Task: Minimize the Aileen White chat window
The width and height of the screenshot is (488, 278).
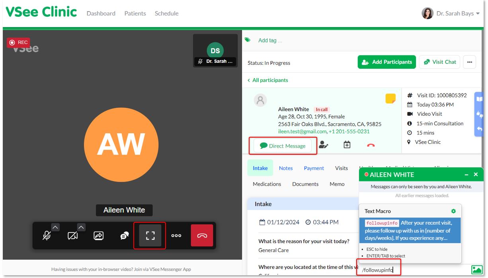Action: (x=467, y=175)
